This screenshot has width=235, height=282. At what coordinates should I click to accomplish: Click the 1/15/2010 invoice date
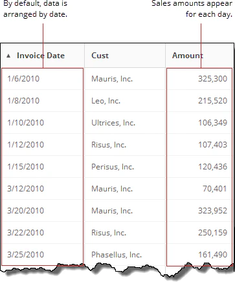pos(26,167)
